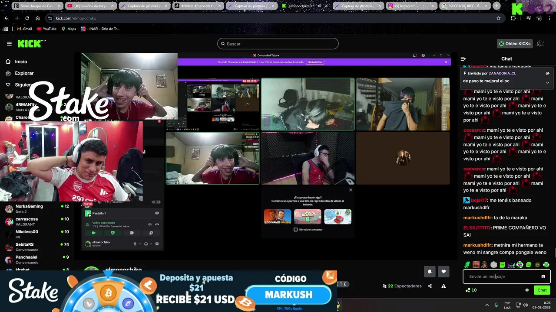Open Panchaalel channel in sidebar
The width and height of the screenshot is (556, 312).
click(x=37, y=260)
